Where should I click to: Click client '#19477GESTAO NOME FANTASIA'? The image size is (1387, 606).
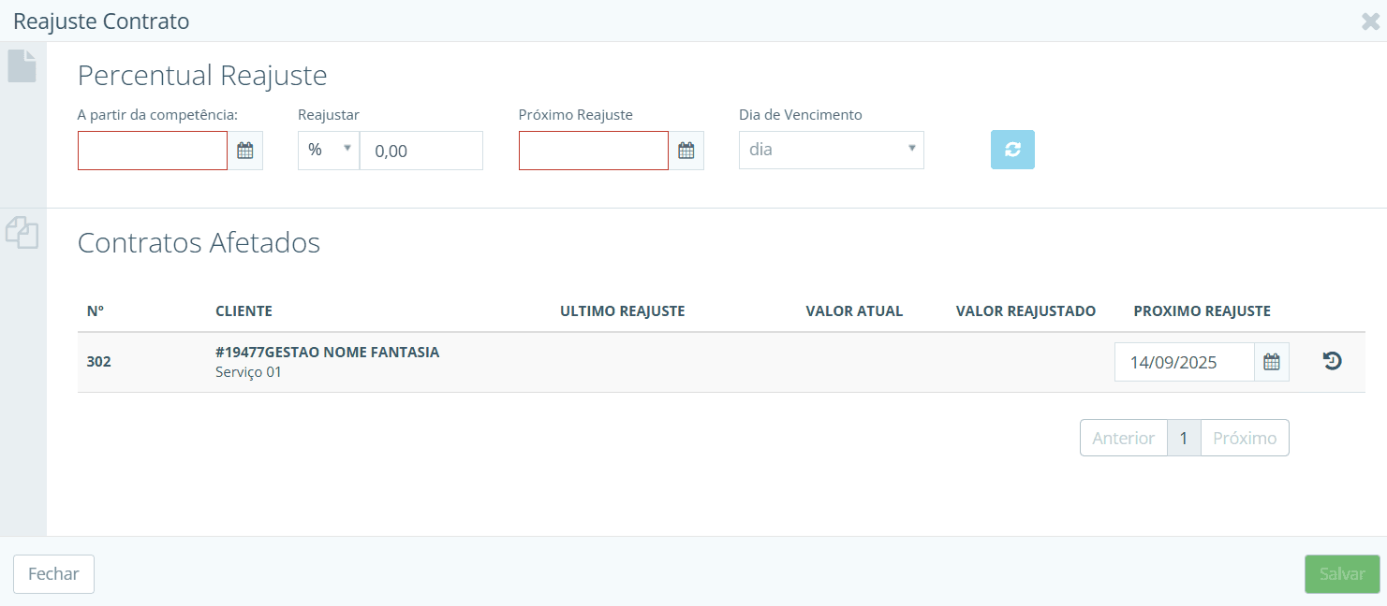point(327,353)
